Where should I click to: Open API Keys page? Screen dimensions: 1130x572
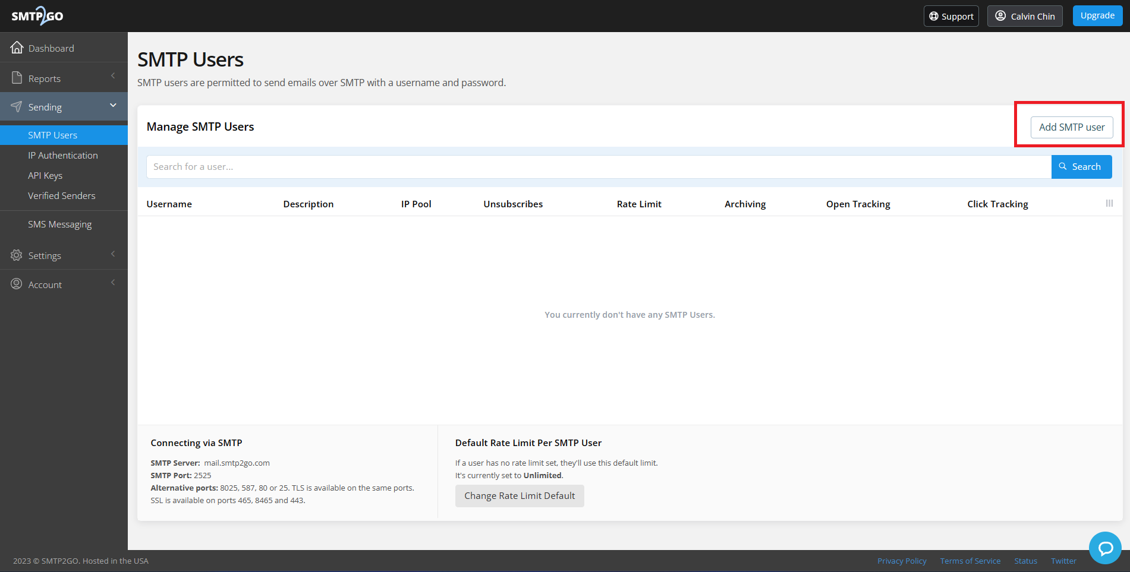[x=45, y=175]
